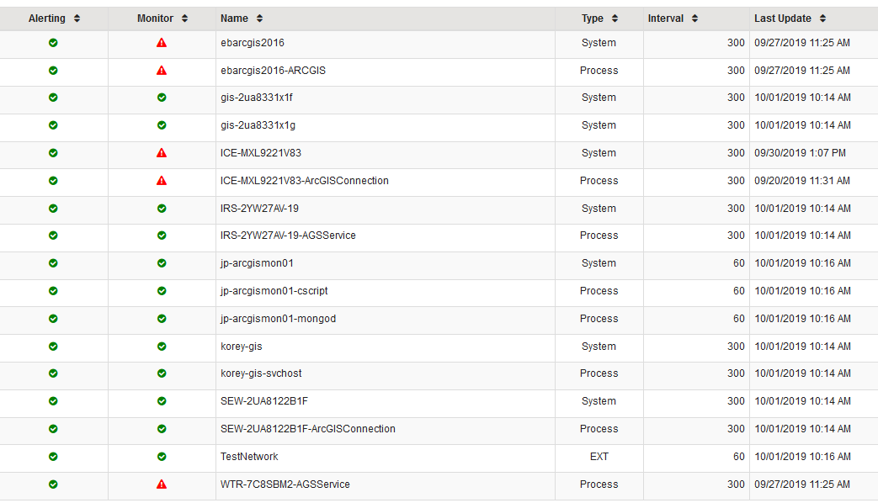Click green monitor check for korey-gis
878x503 pixels.
162,347
